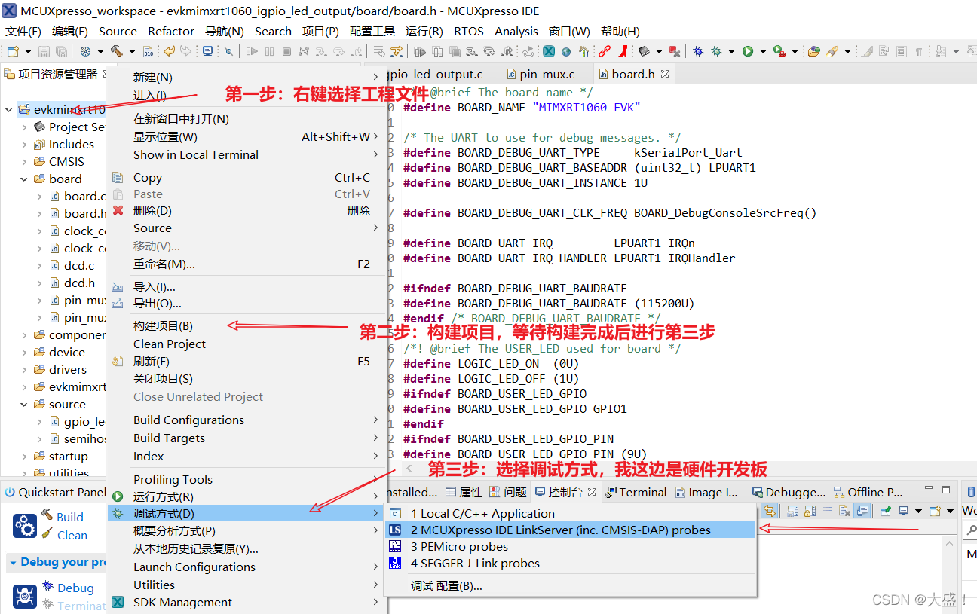Viewport: 977px width, 614px height.
Task: Expand the drivers folder node
Action: 24,369
